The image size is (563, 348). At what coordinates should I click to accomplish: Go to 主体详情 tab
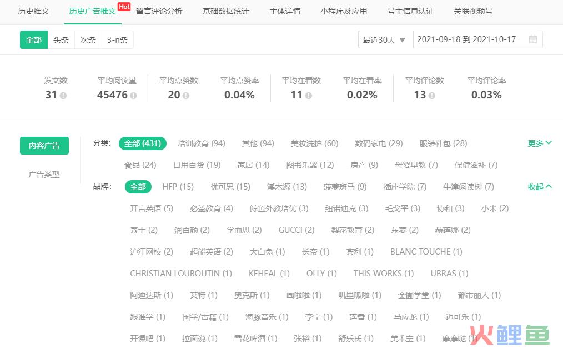[x=285, y=11]
